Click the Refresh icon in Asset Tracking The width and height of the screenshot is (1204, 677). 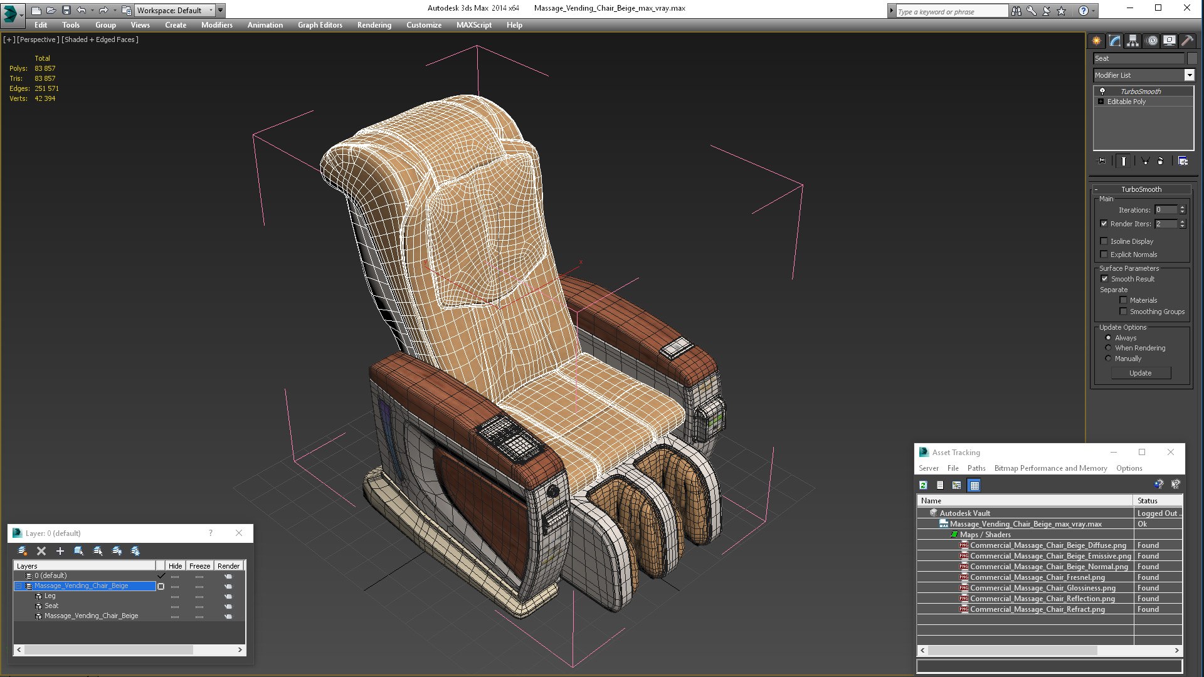923,485
